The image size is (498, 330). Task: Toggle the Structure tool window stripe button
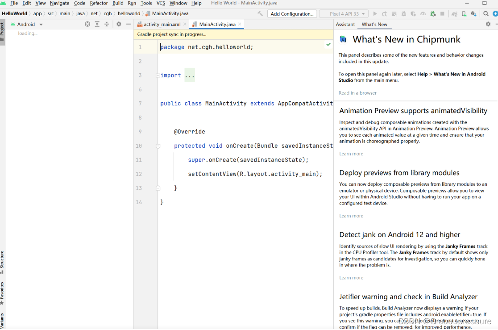[2, 262]
